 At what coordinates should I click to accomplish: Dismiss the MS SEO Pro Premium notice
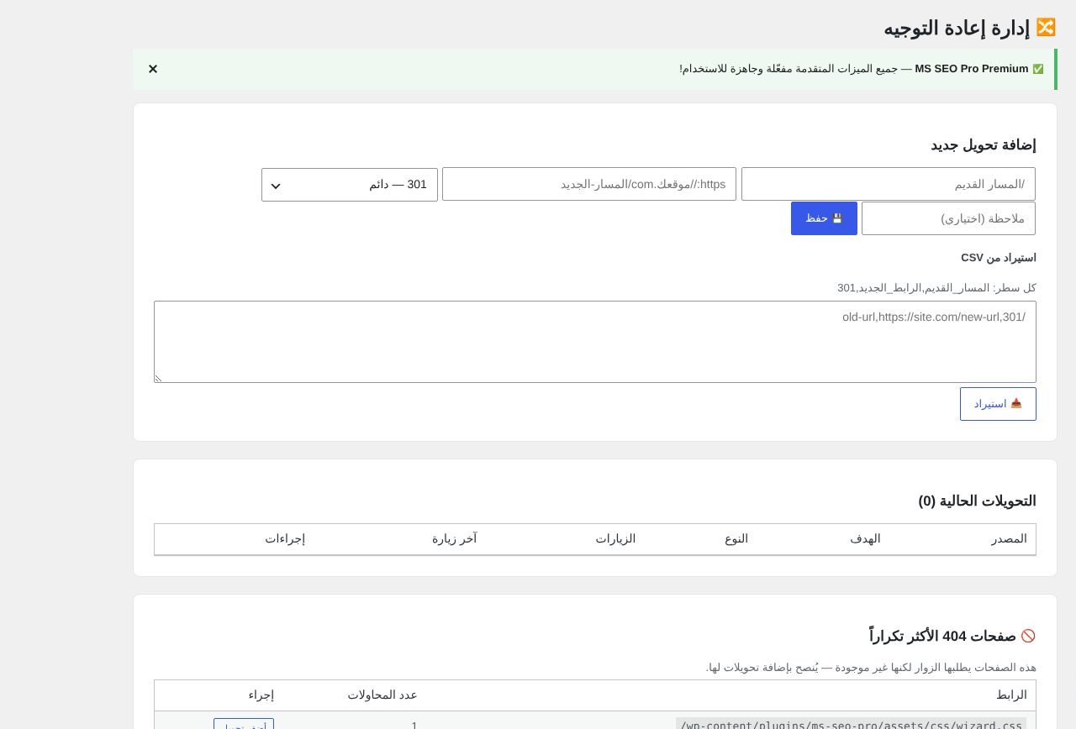click(x=153, y=69)
